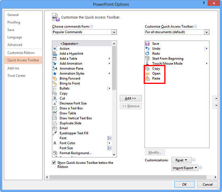
Task: Expand the Font Color split arrow
Action: (109, 143)
